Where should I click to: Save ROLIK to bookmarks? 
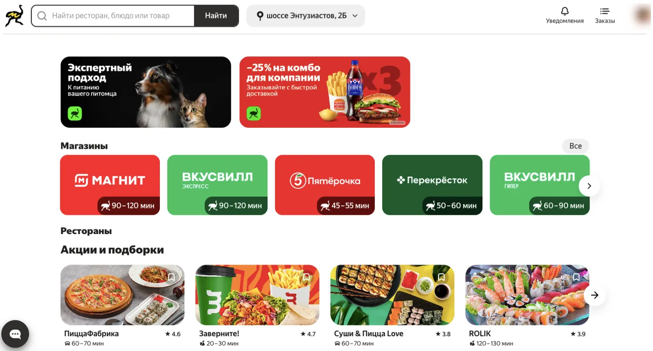pyautogui.click(x=576, y=277)
